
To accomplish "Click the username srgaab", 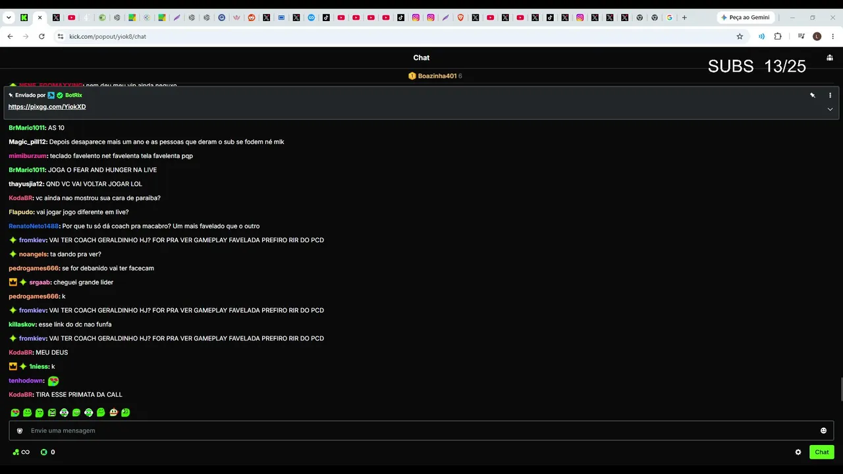I will click(x=40, y=282).
